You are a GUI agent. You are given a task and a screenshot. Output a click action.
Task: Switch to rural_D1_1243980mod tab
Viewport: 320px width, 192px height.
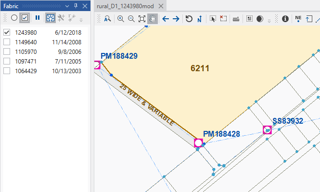[x=125, y=6]
